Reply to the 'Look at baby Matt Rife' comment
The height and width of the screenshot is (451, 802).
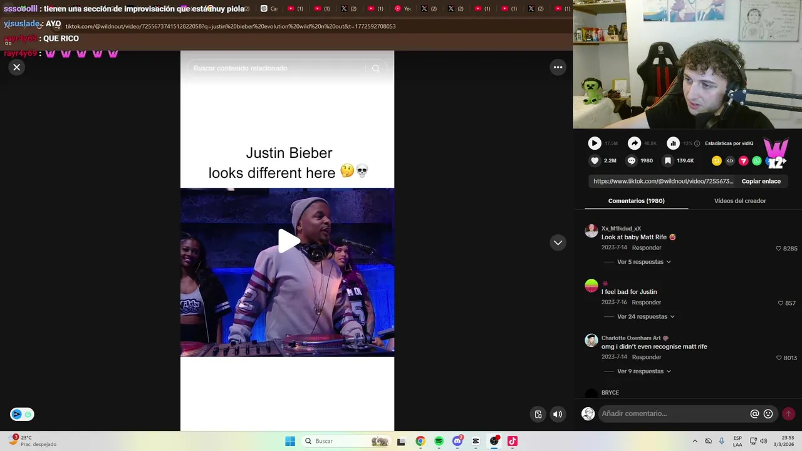pyautogui.click(x=647, y=247)
